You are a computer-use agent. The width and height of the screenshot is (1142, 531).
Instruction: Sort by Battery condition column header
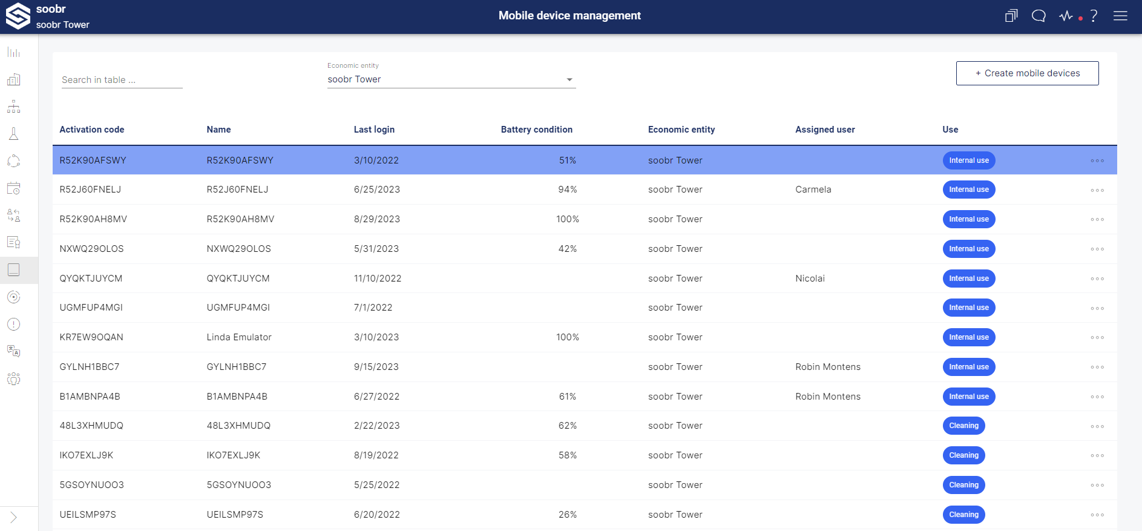pyautogui.click(x=536, y=130)
